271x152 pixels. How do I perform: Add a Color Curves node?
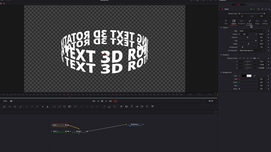pos(32,107)
